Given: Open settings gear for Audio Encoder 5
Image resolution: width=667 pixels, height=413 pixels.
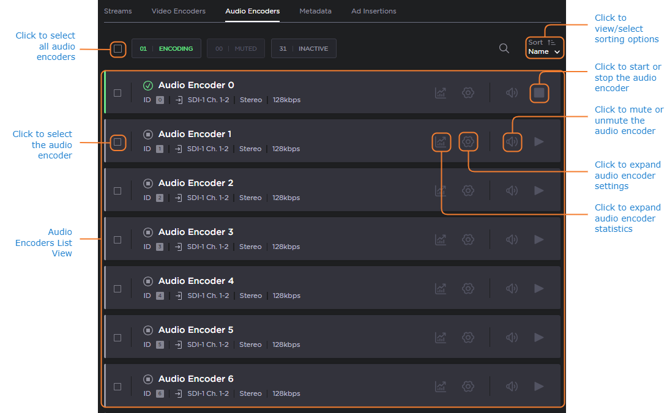Looking at the screenshot, I should click(x=468, y=338).
